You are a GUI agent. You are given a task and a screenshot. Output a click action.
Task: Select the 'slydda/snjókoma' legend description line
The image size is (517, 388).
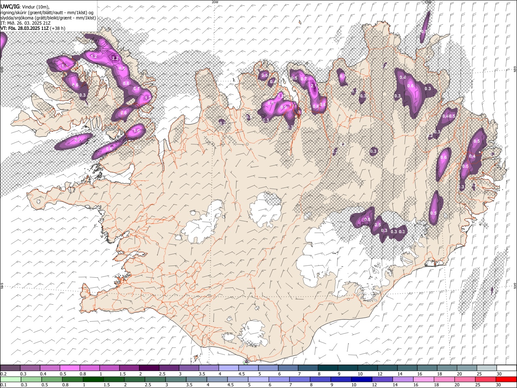tap(48, 18)
